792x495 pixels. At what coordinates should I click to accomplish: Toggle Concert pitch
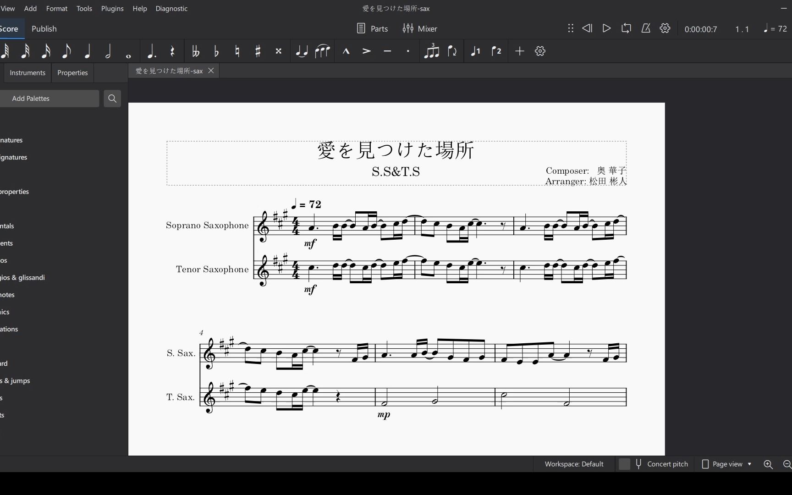pyautogui.click(x=654, y=464)
